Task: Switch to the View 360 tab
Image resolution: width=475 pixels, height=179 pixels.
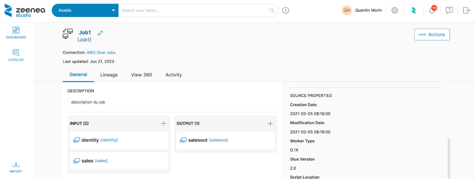Action: (x=141, y=75)
